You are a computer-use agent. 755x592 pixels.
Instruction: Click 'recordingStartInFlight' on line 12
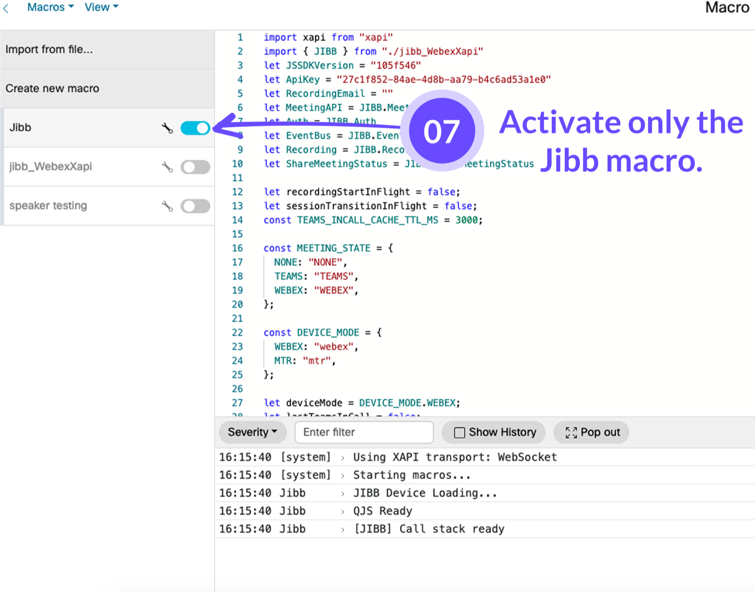click(348, 192)
